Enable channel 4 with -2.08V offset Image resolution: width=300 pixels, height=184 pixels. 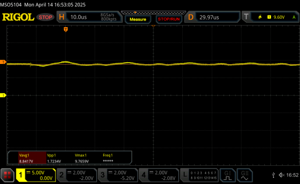[159, 175]
